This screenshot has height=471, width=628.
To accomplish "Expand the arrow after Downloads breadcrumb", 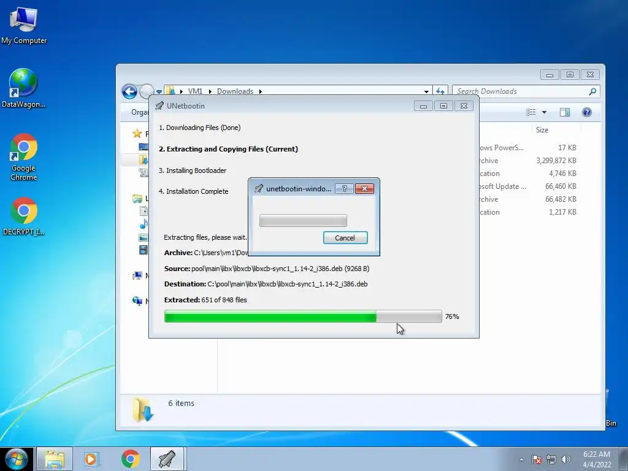I will [260, 91].
